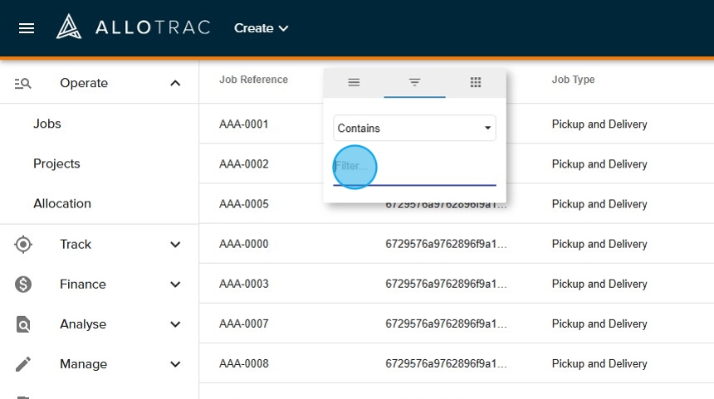This screenshot has width=714, height=399.
Task: Expand the Track section
Action: coord(175,244)
